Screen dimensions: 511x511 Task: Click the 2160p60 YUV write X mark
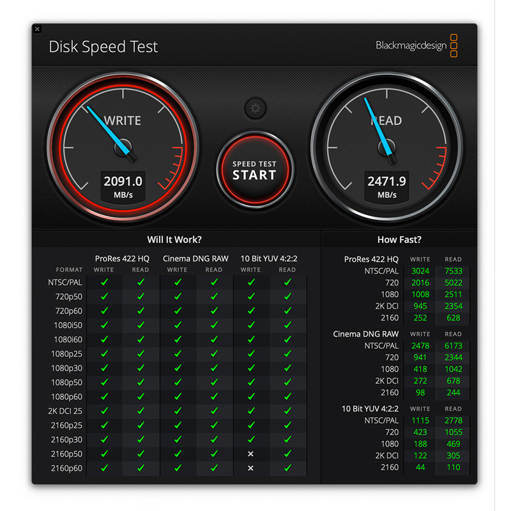[x=250, y=468]
